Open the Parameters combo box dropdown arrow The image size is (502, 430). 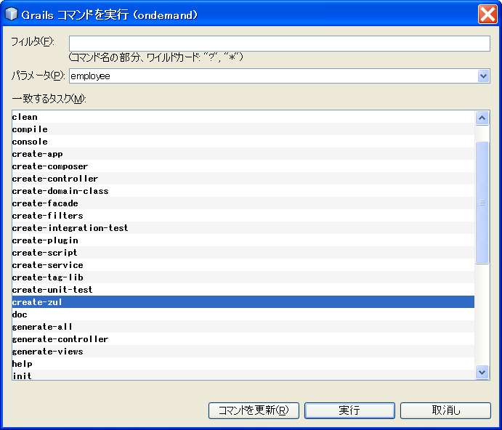pos(483,76)
